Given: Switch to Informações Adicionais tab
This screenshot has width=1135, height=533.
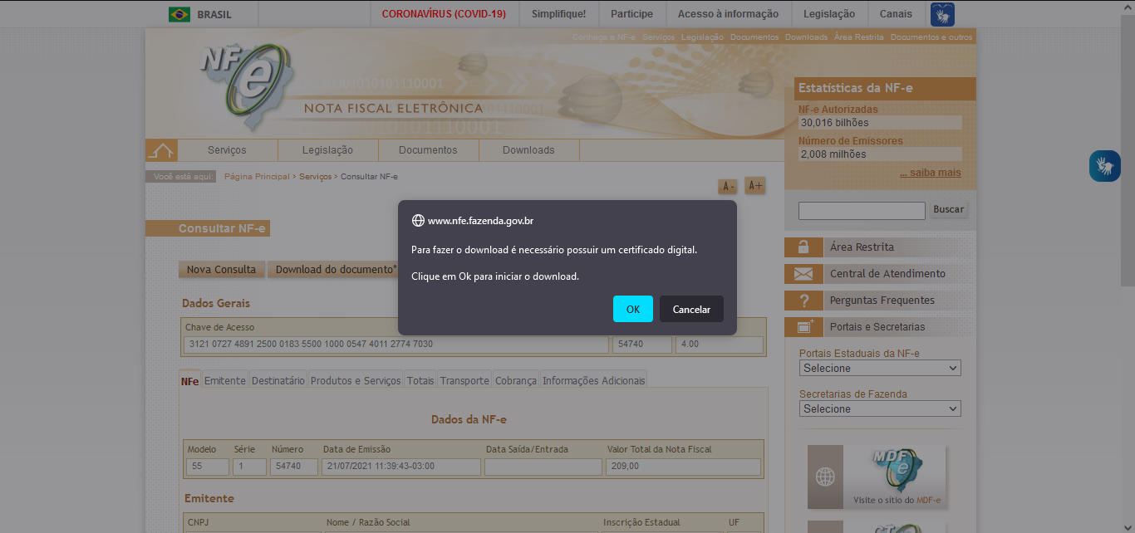Looking at the screenshot, I should [x=593, y=380].
